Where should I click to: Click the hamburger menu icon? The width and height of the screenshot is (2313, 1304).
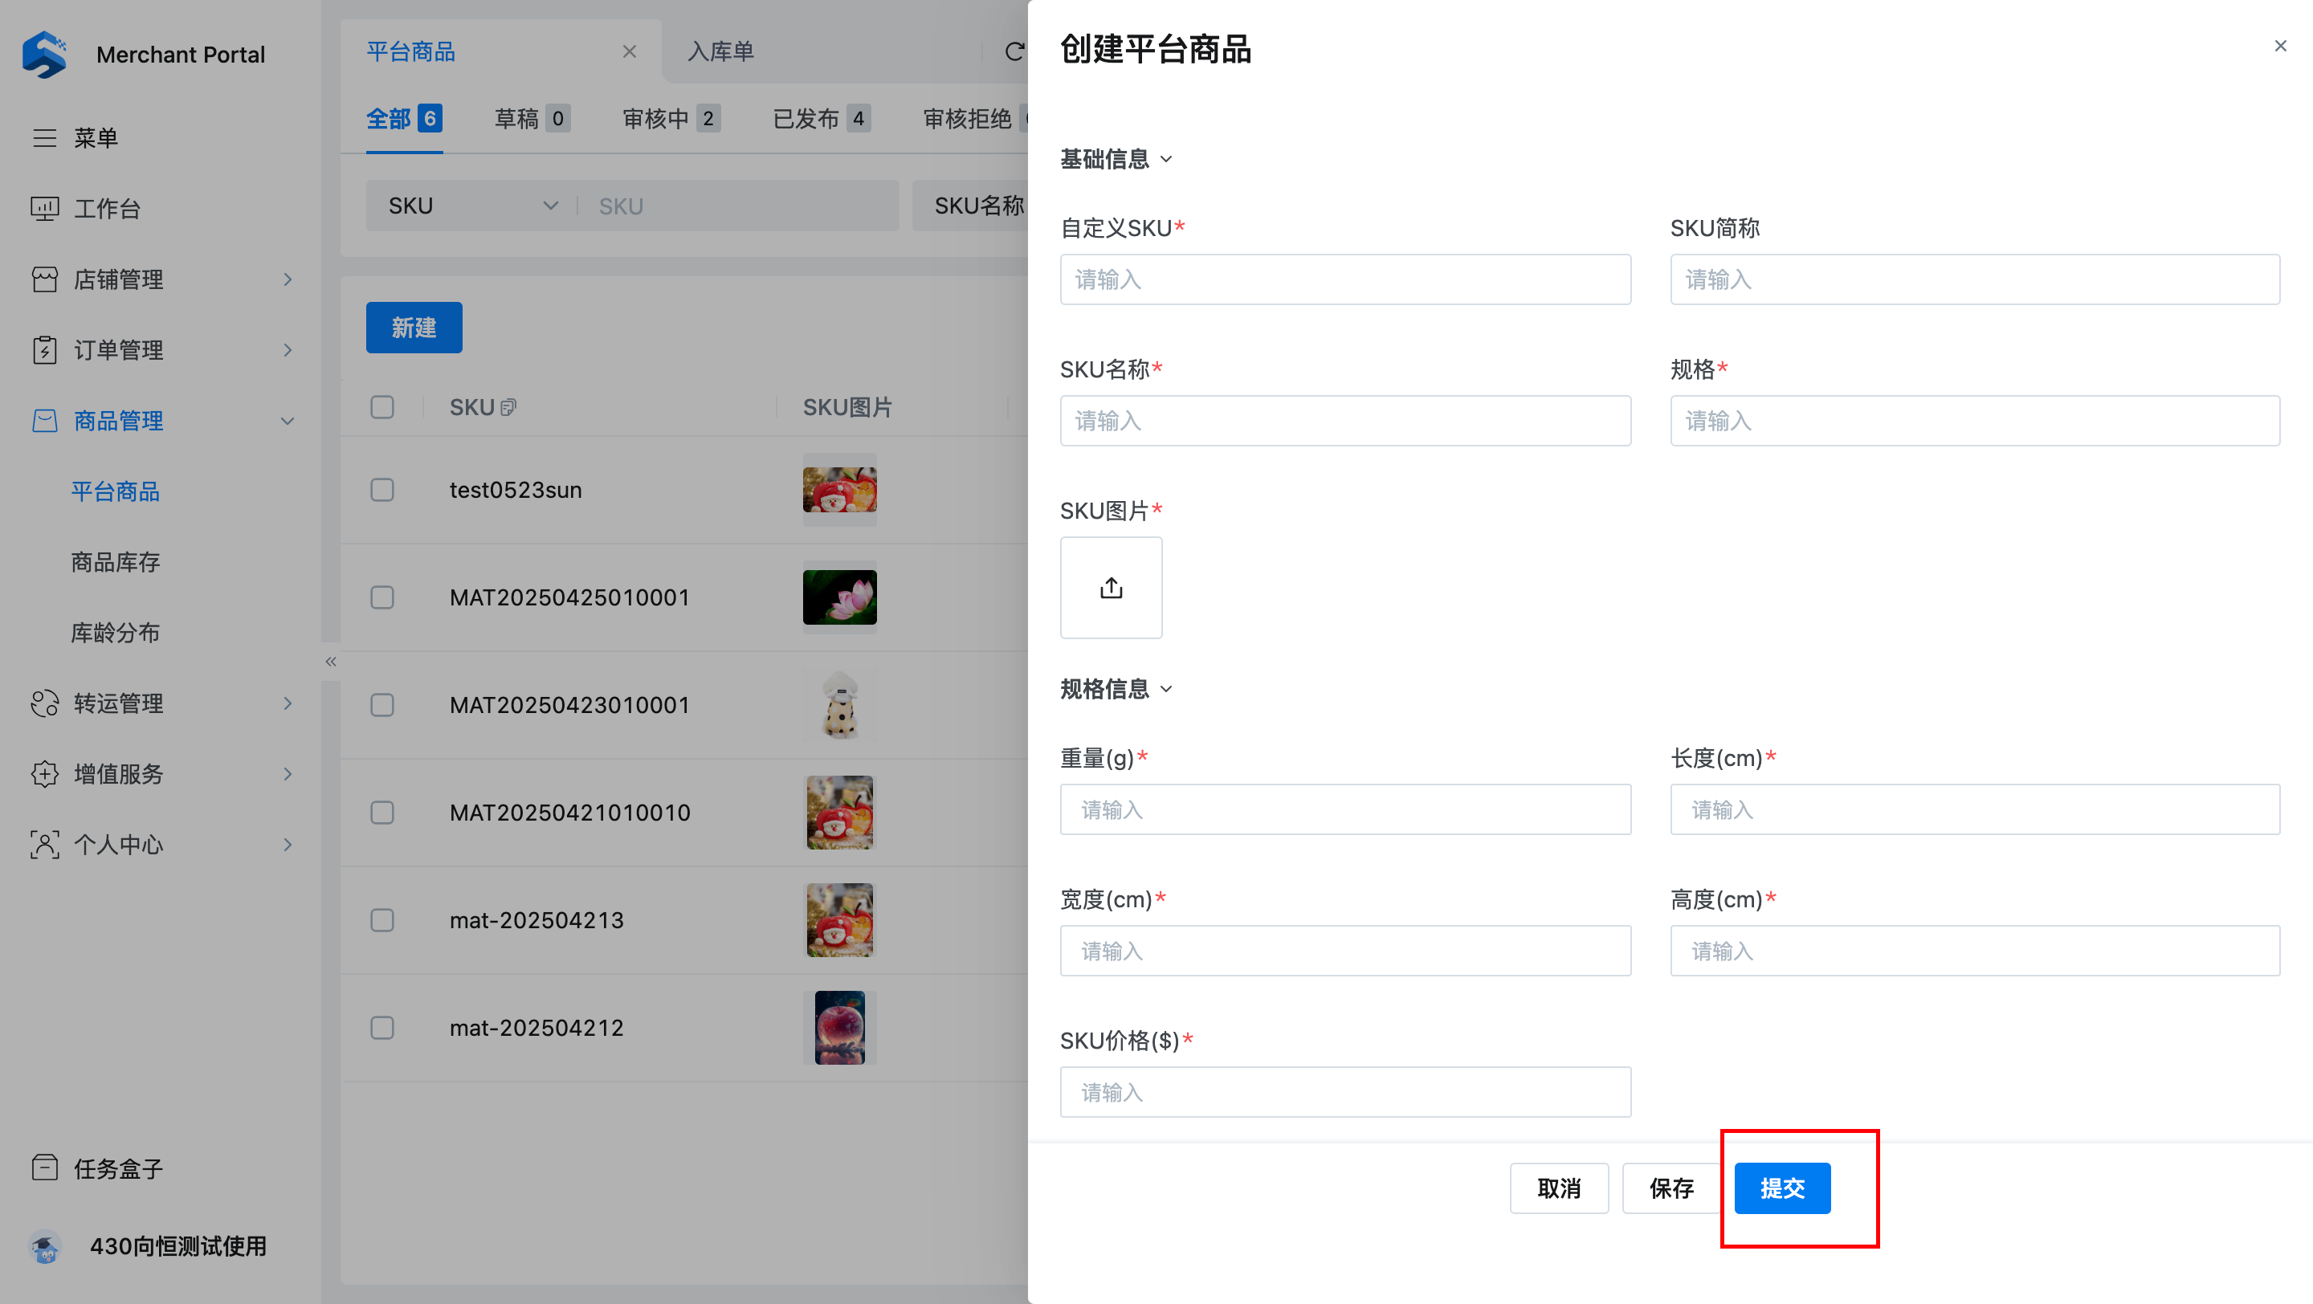[x=44, y=137]
